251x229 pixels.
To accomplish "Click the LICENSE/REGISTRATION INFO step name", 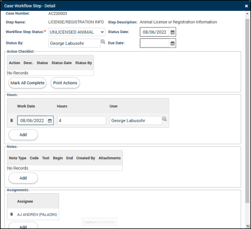I will pyautogui.click(x=76, y=22).
